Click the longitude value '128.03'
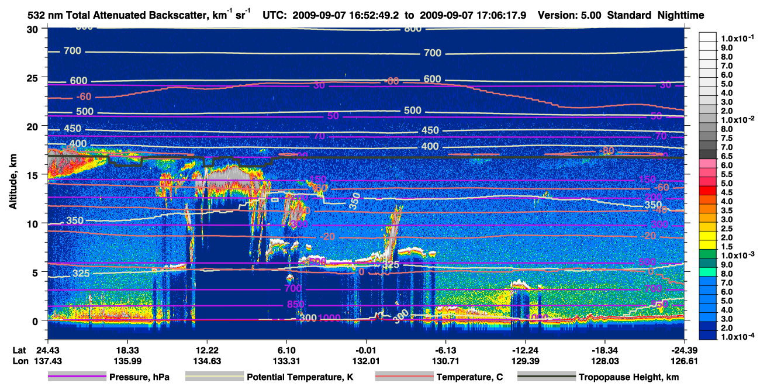The image size is (760, 390). pos(605,361)
